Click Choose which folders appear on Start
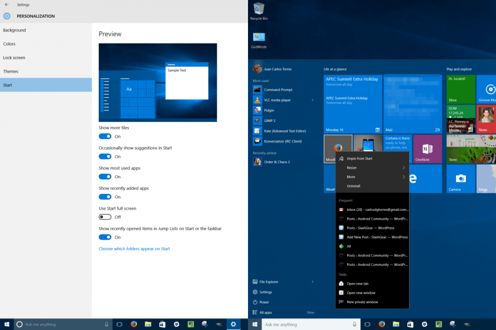 134,249
